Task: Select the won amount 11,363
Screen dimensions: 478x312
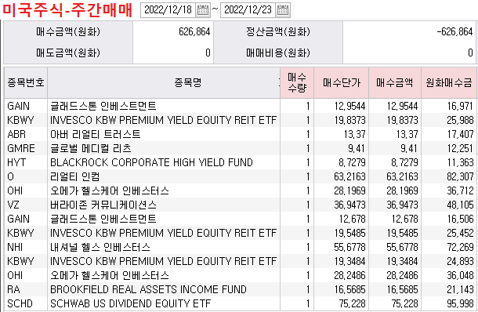Action: (x=460, y=162)
